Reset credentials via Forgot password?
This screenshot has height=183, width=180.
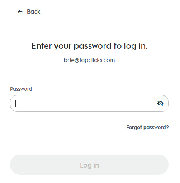coord(147,128)
